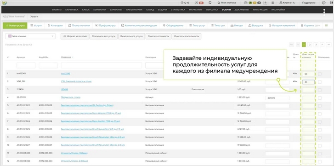Viewport: 334px width, 166px height.
Task: Click the green logo icon in top-left corner
Action: 4,3
